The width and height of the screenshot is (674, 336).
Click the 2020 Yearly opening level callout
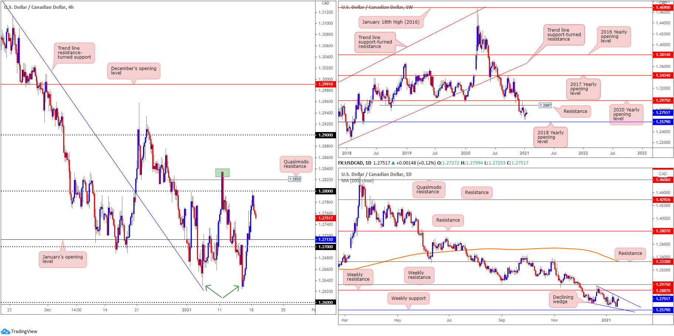(x=626, y=114)
